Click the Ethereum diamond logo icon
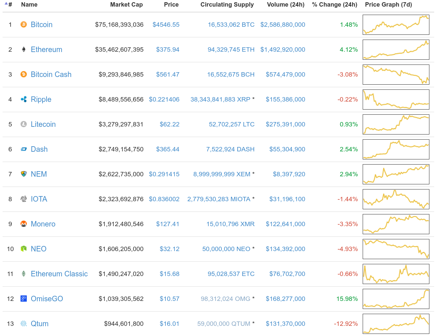 tap(23, 49)
